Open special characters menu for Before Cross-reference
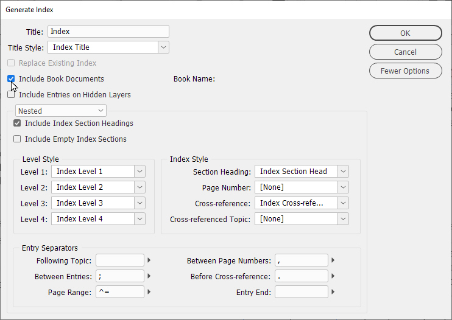452x320 pixels. coord(333,276)
